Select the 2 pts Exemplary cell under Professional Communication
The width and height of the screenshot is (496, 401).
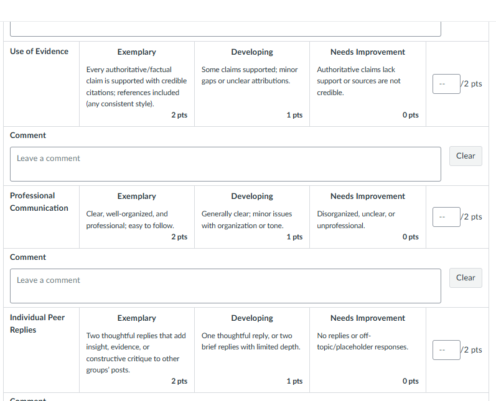click(137, 217)
